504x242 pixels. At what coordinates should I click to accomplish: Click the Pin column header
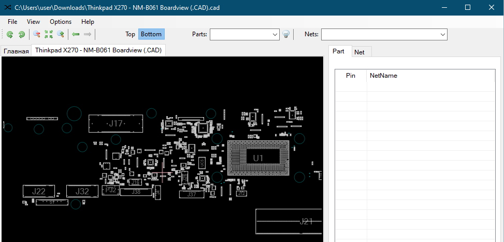351,76
